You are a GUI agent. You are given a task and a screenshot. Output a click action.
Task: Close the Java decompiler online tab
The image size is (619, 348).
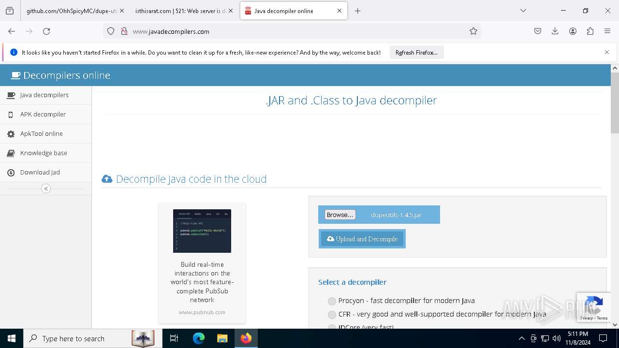[339, 11]
